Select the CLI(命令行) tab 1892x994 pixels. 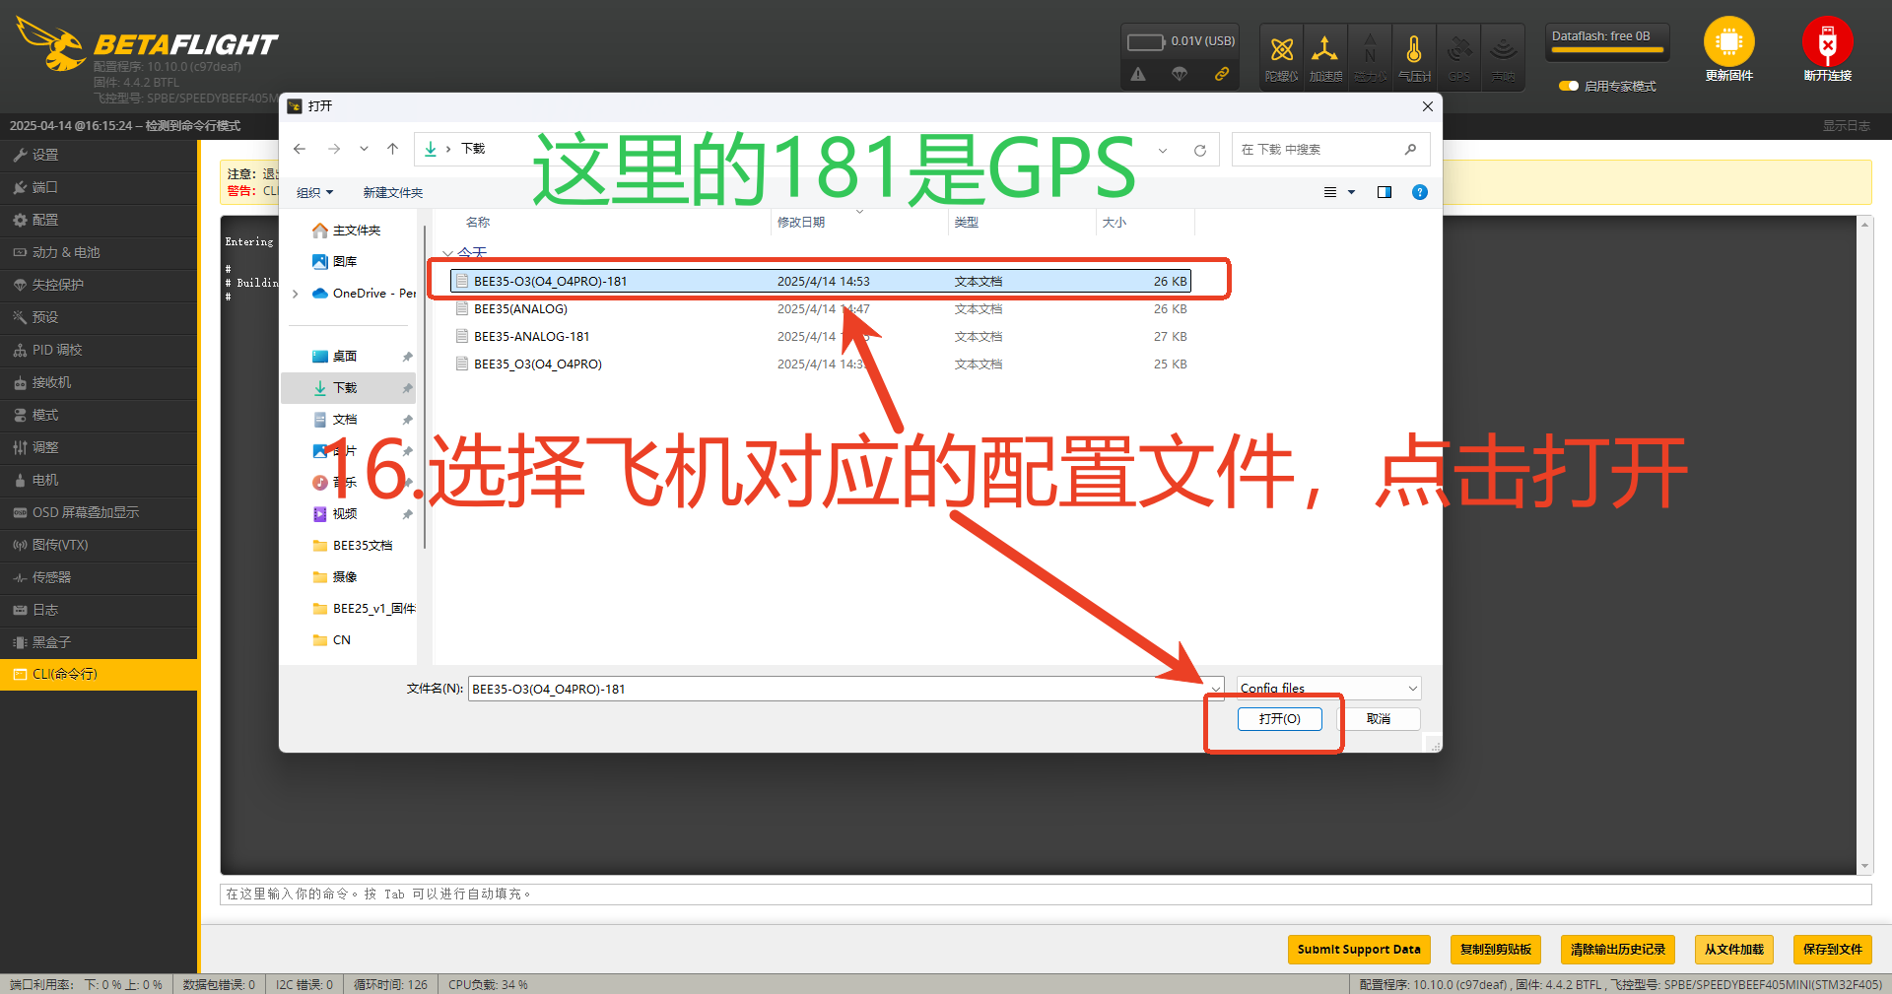click(99, 675)
